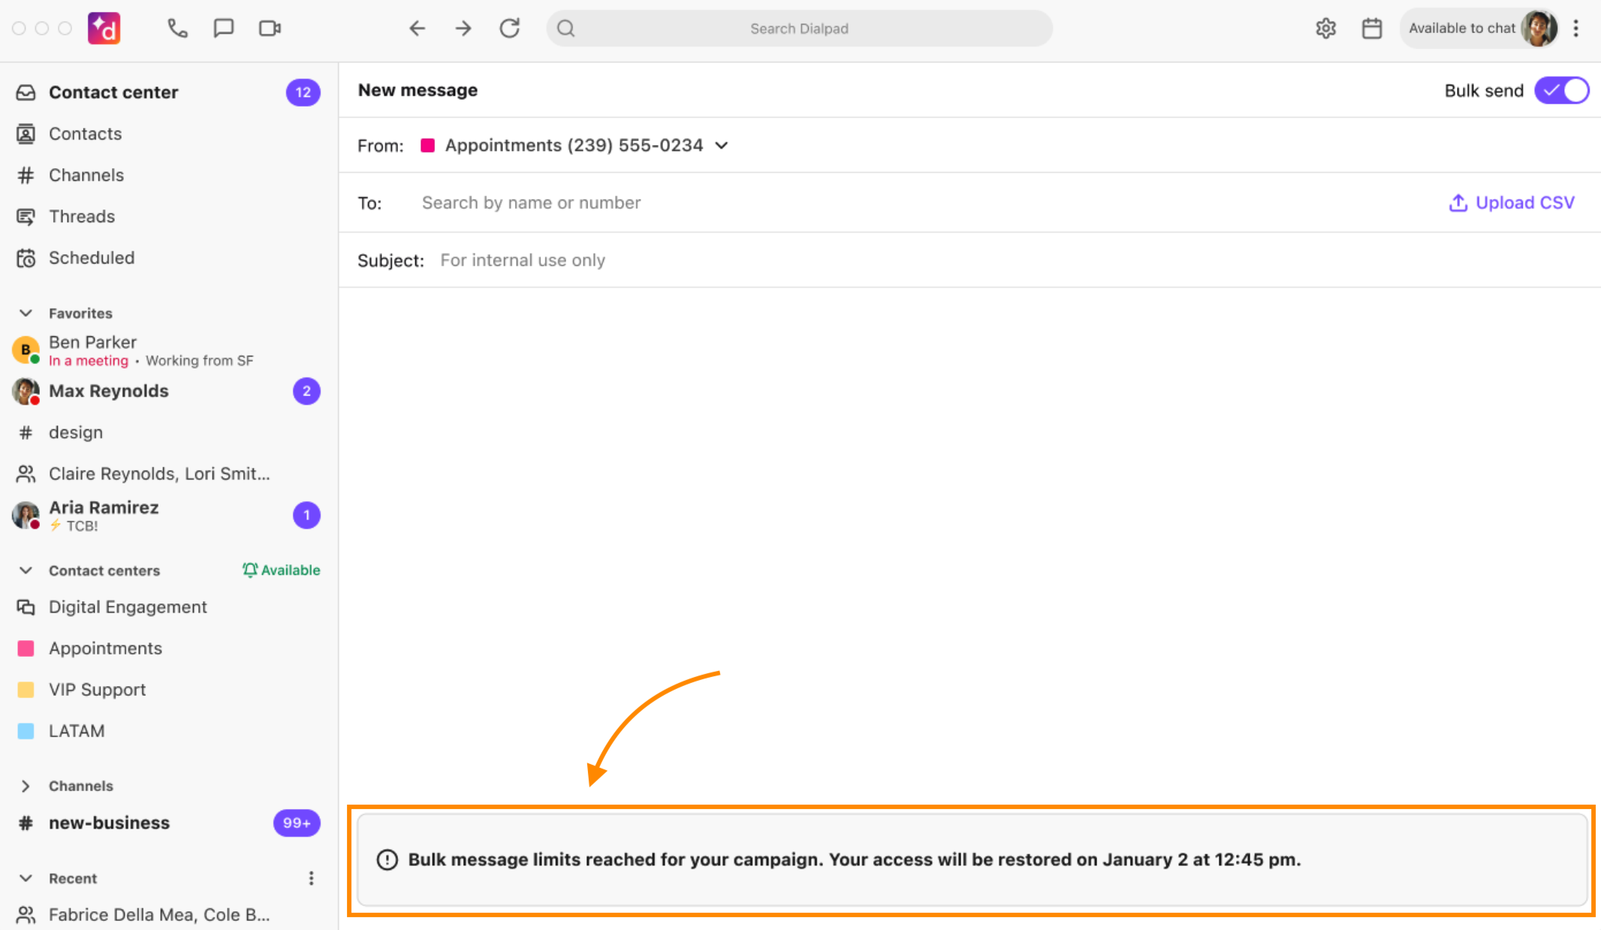This screenshot has width=1601, height=930.
Task: Click the Appointments contact center label
Action: tap(105, 649)
